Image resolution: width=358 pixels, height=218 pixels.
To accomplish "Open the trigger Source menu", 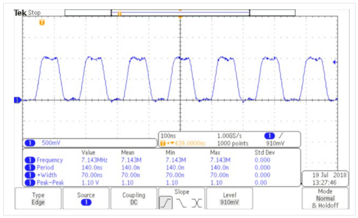I will click(86, 198).
